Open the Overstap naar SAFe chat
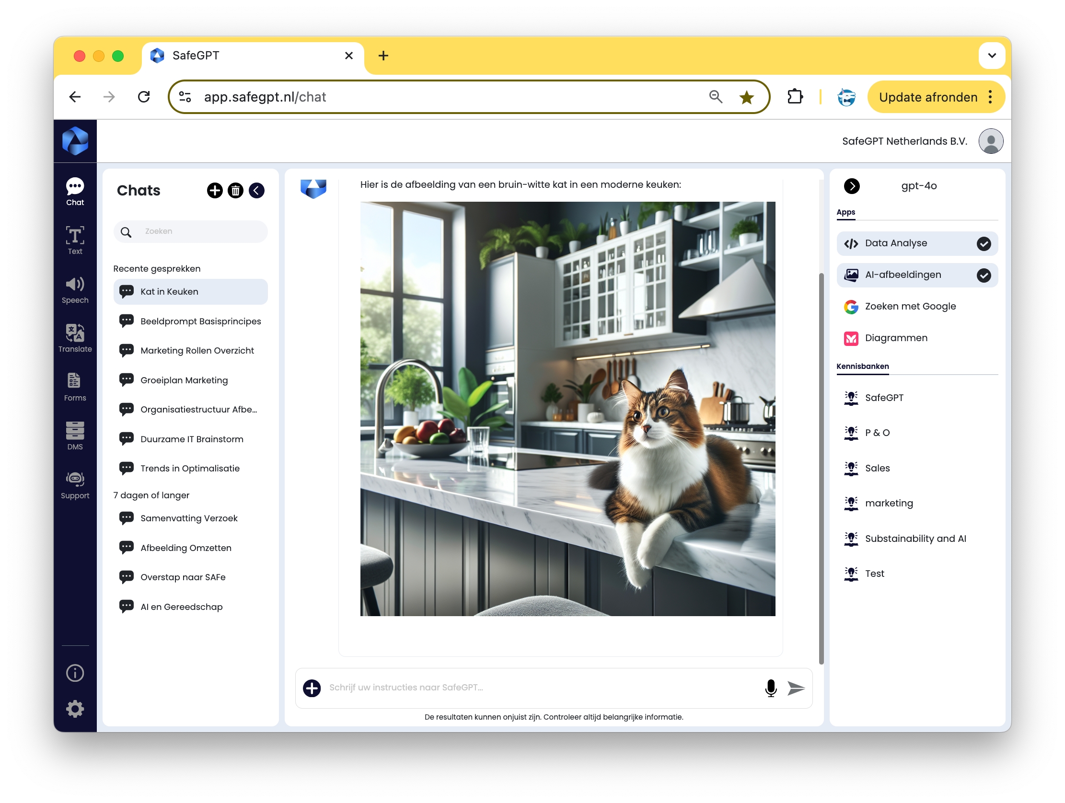 pos(191,577)
